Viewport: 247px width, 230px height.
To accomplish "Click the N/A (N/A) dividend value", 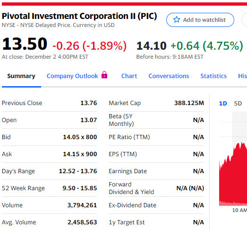I will 190,188.
